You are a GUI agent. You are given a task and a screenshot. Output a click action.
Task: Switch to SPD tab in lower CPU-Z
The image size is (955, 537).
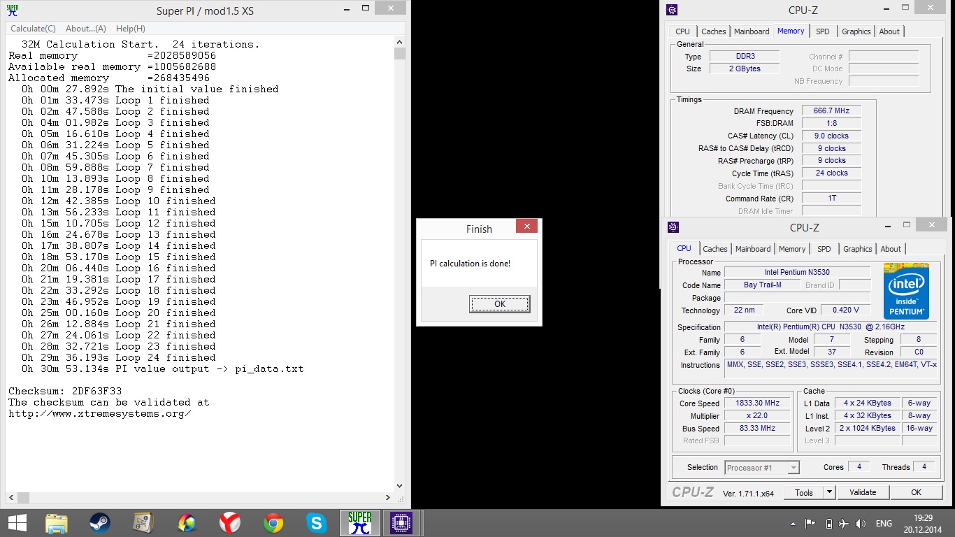tap(824, 249)
